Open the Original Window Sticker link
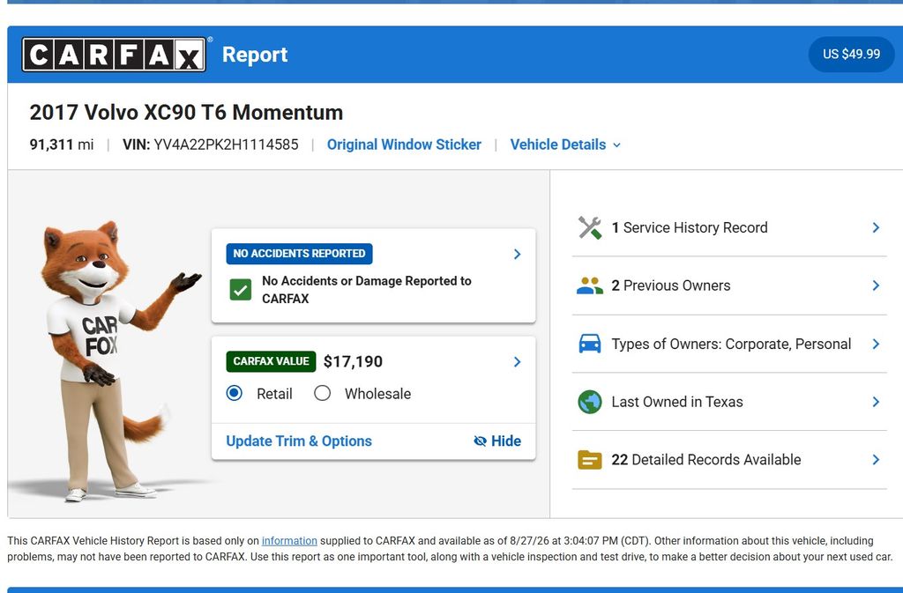 click(x=404, y=145)
